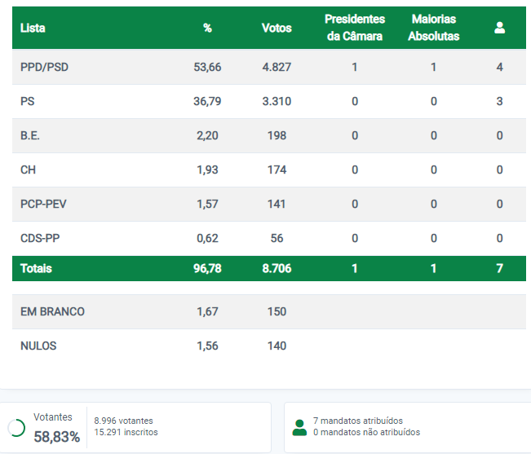This screenshot has width=531, height=454.
Task: Click the person icon in the table header
Action: click(499, 28)
